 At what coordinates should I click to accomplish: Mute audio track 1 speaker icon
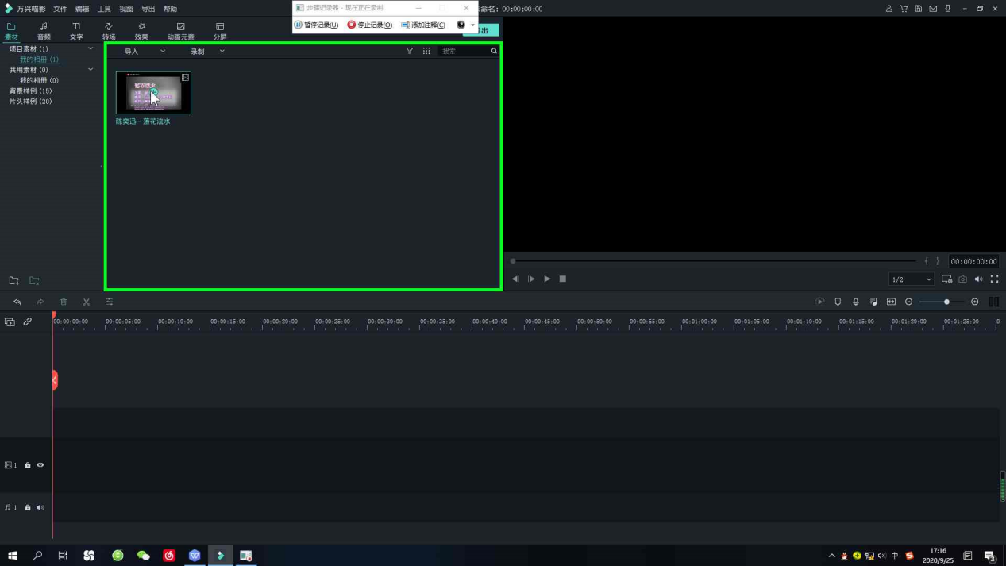40,507
